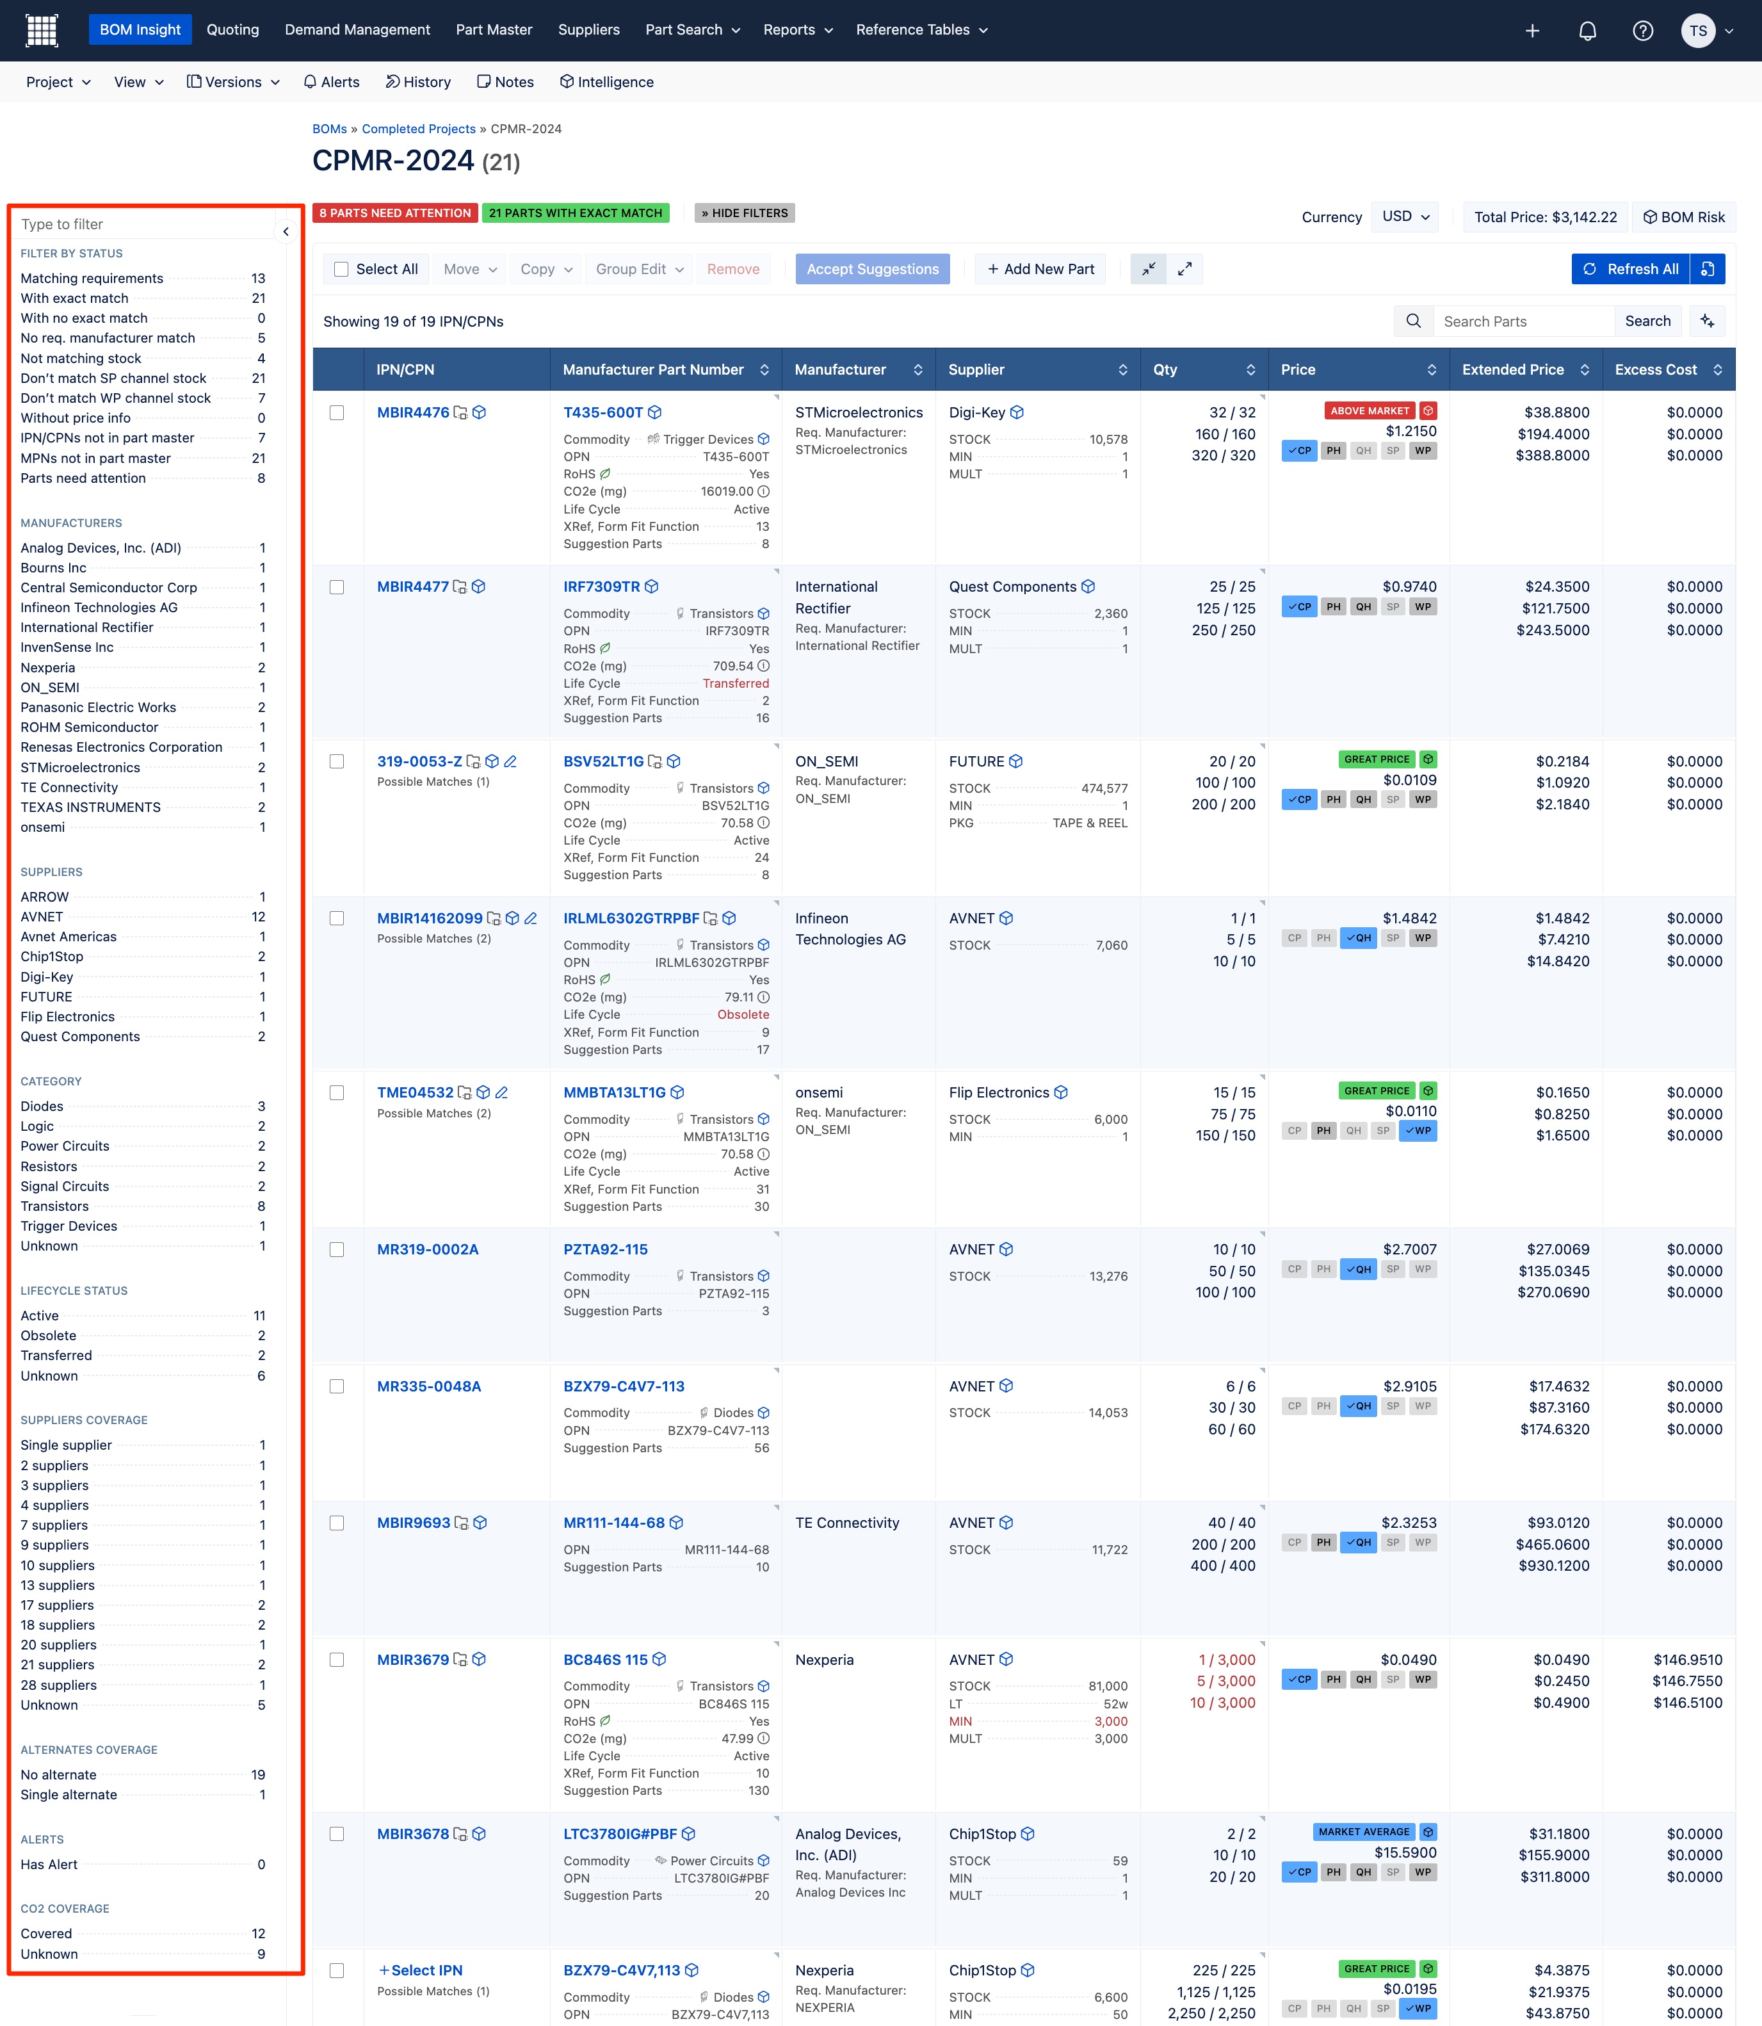
Task: Collapse filter sidebar with the chevron
Action: click(x=285, y=232)
